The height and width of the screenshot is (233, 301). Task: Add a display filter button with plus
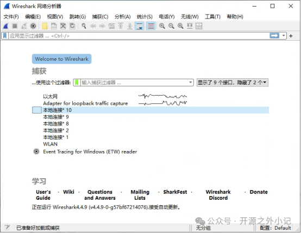tap(291, 36)
